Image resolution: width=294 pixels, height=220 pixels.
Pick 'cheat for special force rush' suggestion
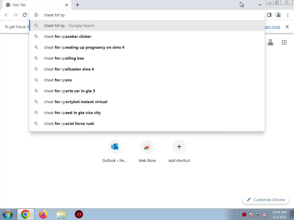147,123
